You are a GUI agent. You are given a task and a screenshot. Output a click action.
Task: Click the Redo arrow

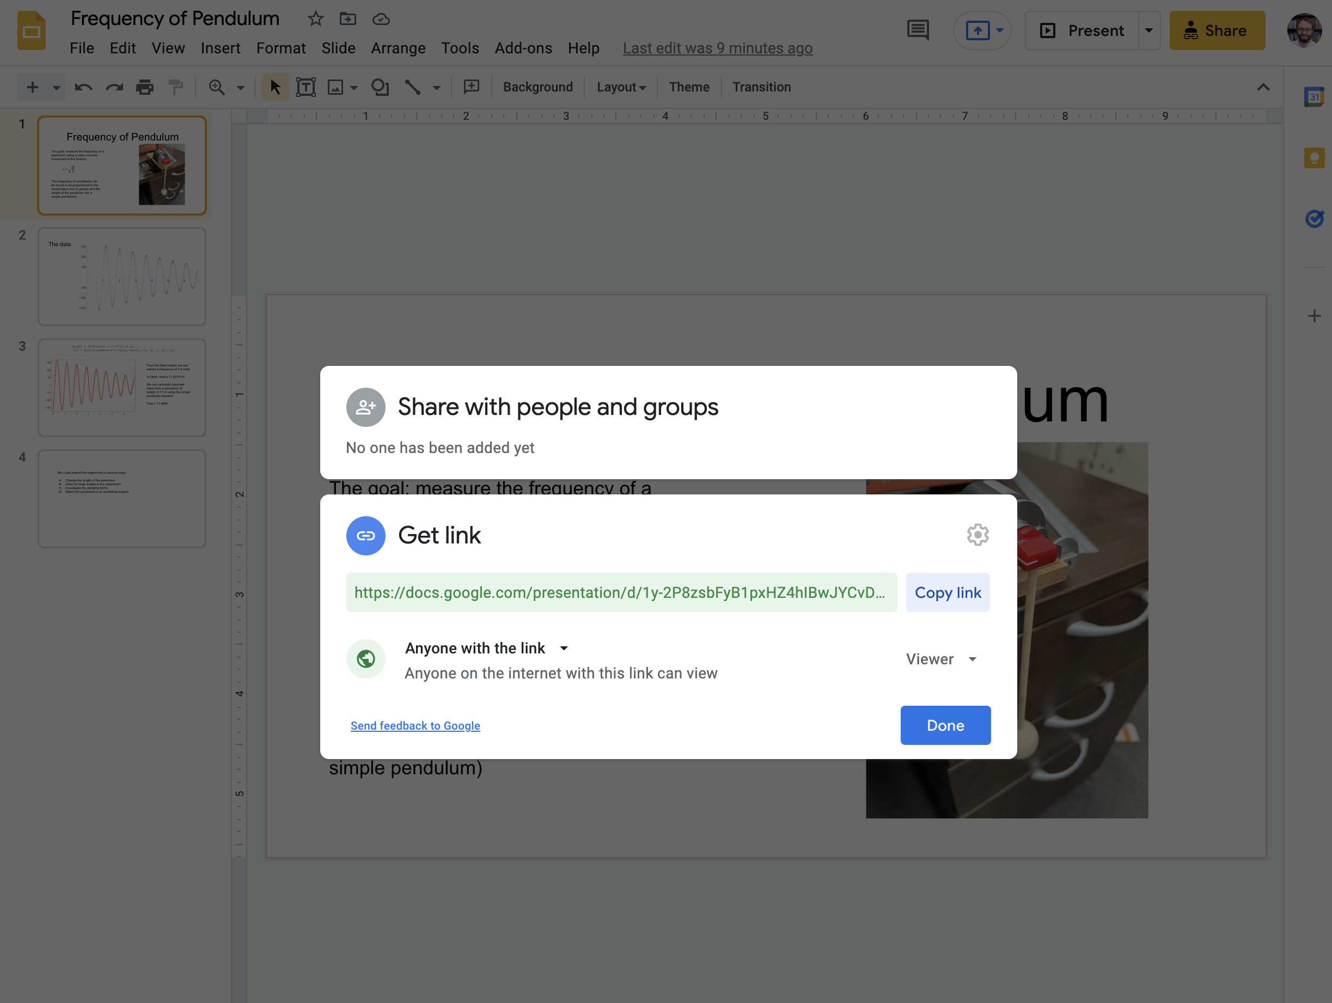tap(114, 87)
